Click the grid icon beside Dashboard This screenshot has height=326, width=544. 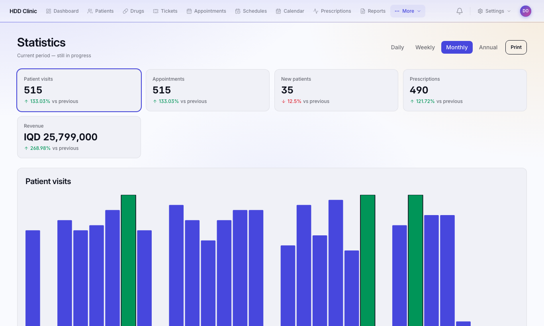coord(49,11)
